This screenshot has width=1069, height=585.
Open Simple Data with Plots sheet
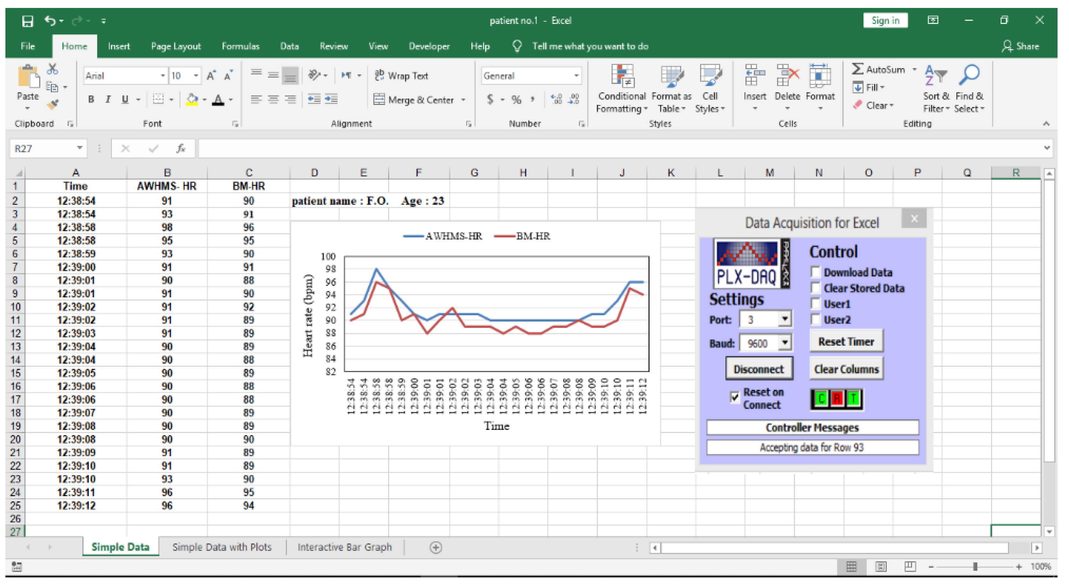pos(222,547)
